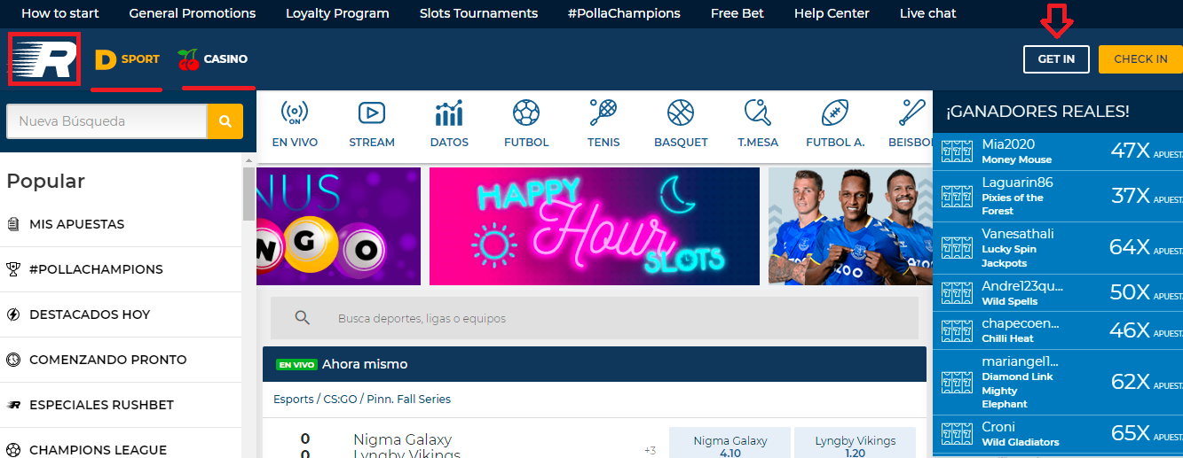Image resolution: width=1183 pixels, height=458 pixels.
Task: Click the trophy icon beside #PollaChampions
Action: 13,269
